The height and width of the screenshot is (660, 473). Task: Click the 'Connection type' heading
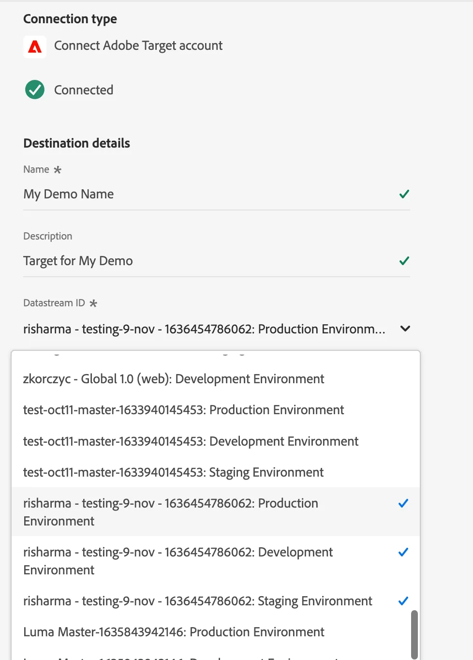[x=70, y=19]
